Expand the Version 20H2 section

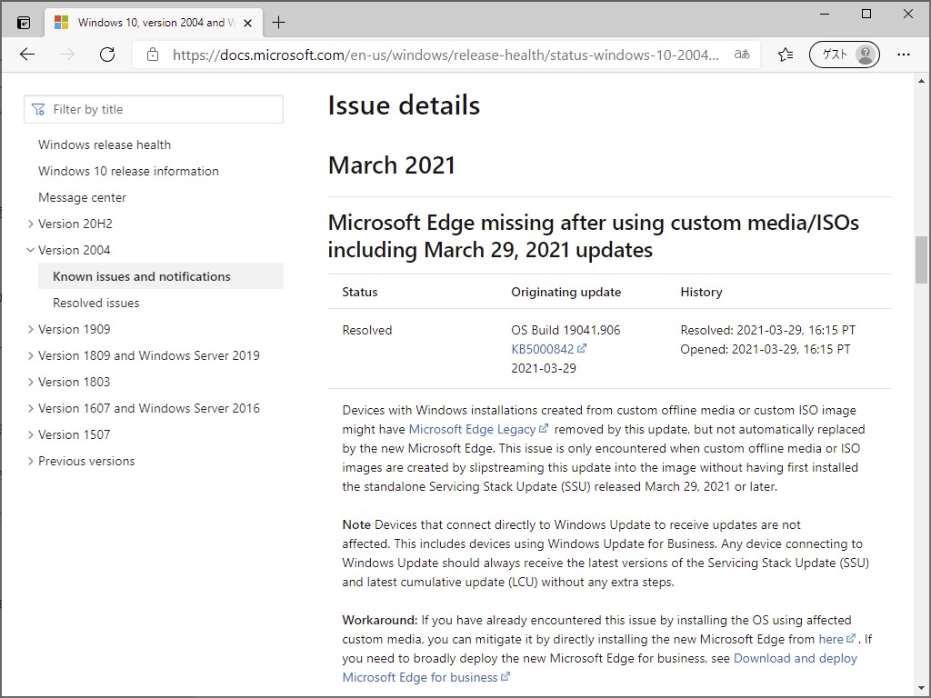(x=30, y=224)
